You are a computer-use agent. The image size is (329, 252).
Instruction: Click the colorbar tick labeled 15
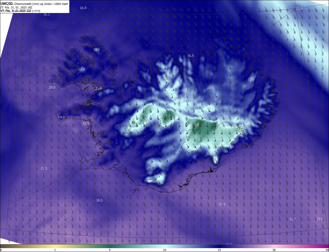pyautogui.click(x=219, y=250)
